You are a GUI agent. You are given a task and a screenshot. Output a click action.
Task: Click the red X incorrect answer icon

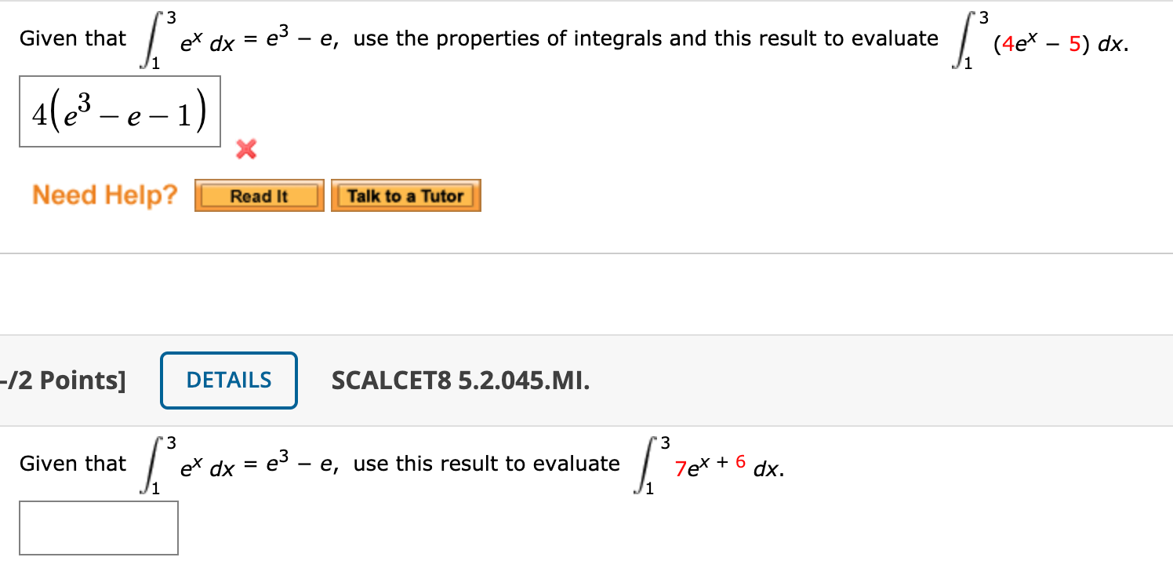pos(245,151)
